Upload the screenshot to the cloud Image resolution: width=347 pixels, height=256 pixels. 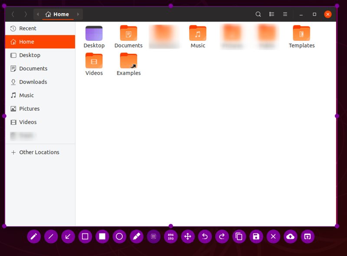pyautogui.click(x=290, y=236)
